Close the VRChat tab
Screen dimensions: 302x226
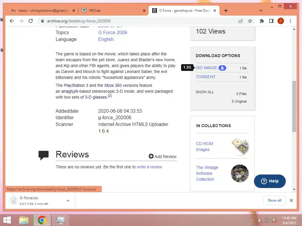[x=144, y=11]
